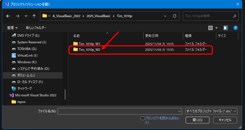Viewport: 245px width, 130px height.
Task: Toggle the preview pane icon
Action: 226,28
